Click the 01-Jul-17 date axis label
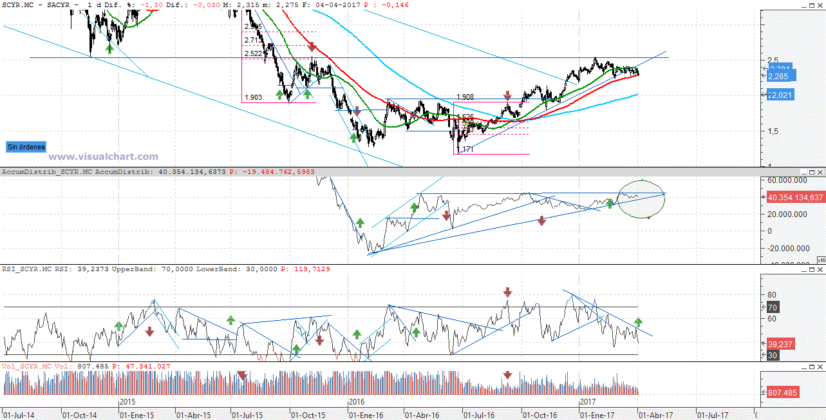 (x=714, y=415)
